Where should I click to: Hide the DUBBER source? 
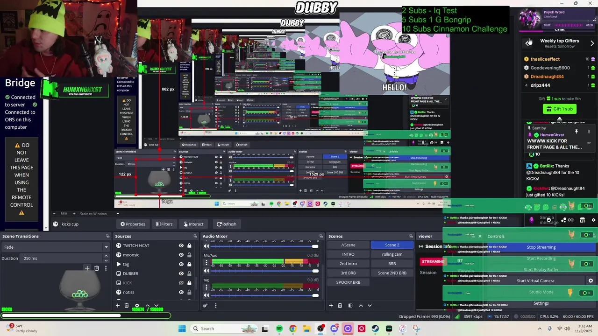[181, 273]
